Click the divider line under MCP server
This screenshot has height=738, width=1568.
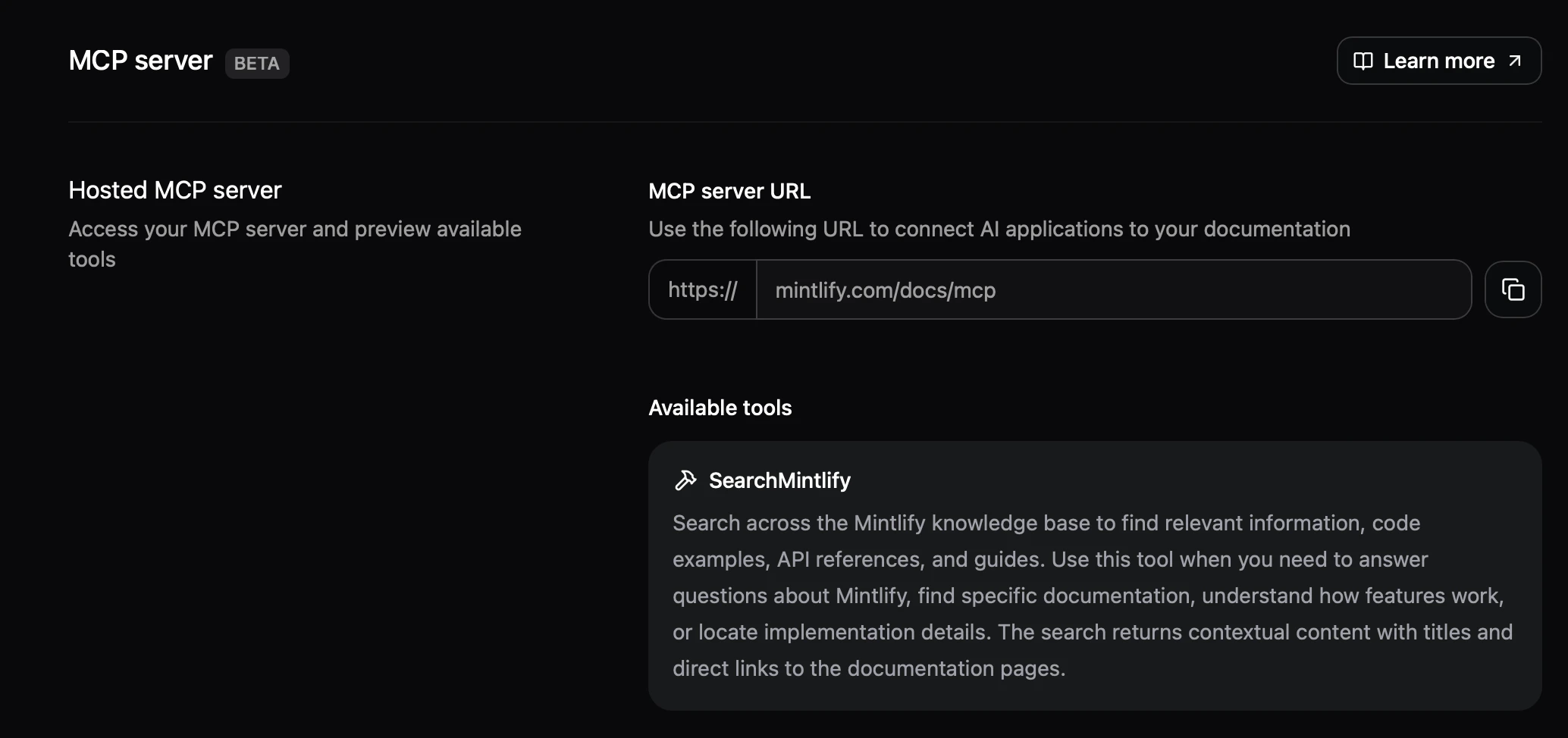[x=805, y=121]
